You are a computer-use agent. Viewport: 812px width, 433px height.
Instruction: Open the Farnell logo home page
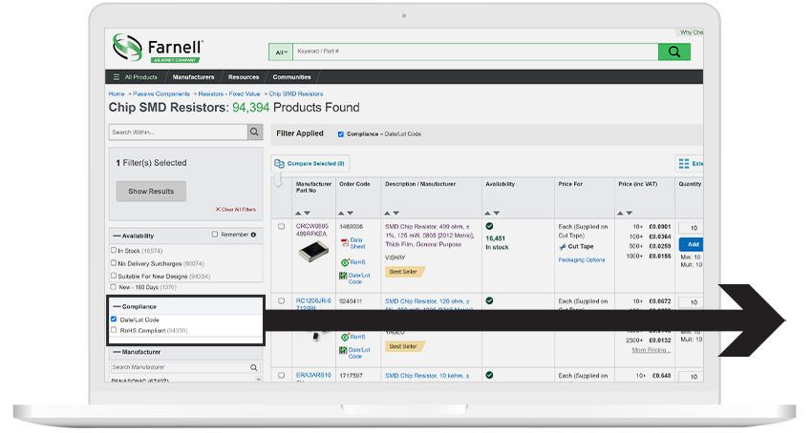158,48
